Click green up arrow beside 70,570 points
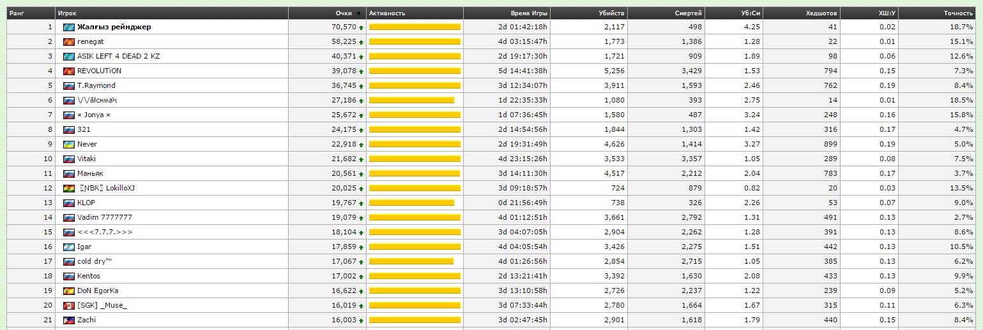 pos(362,27)
